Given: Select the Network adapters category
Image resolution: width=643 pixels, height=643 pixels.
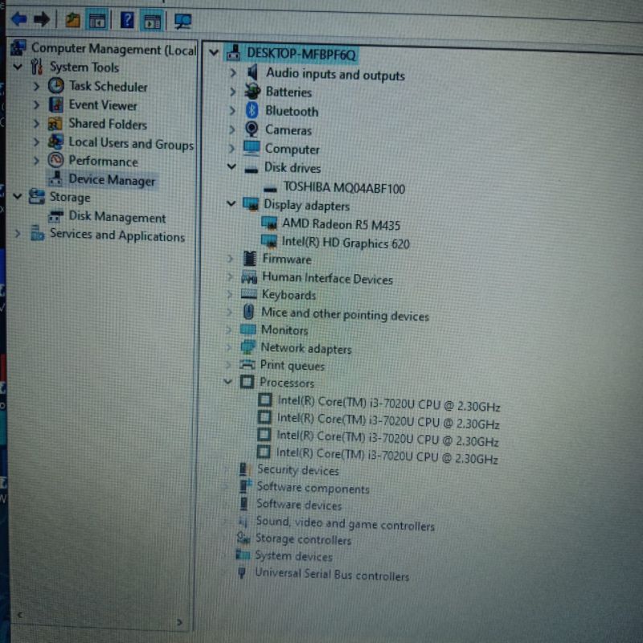Looking at the screenshot, I should pos(306,349).
